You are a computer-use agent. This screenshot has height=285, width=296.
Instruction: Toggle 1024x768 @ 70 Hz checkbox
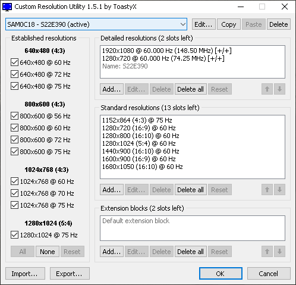pos(14,193)
